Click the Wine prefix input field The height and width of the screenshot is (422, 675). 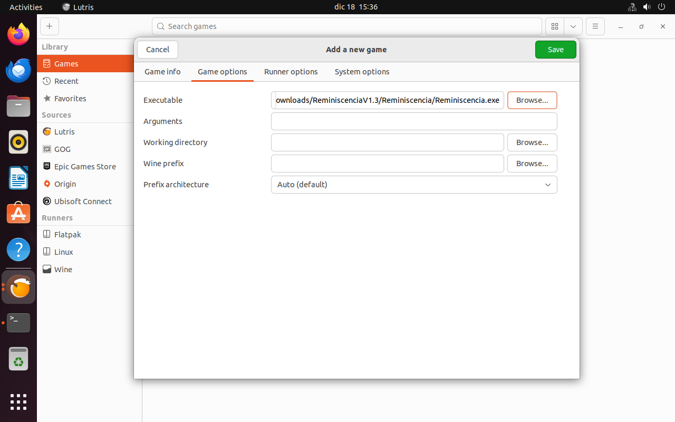[388, 164]
